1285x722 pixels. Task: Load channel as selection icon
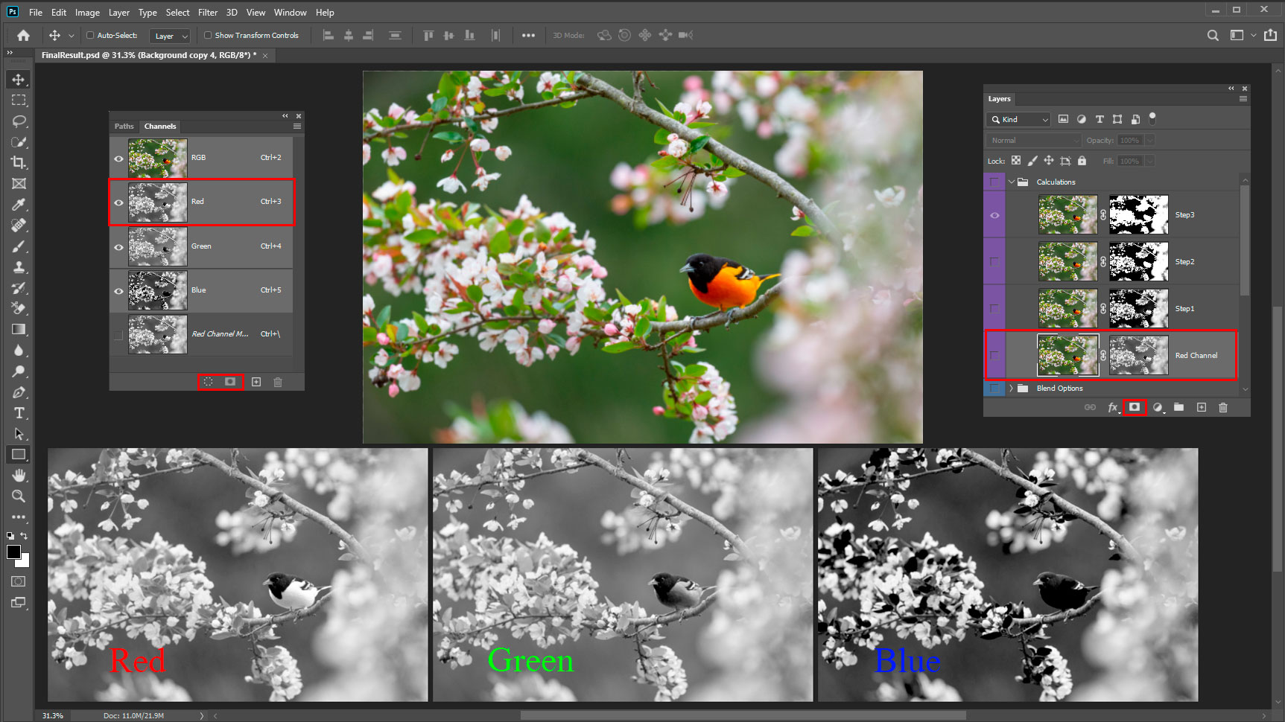(209, 382)
